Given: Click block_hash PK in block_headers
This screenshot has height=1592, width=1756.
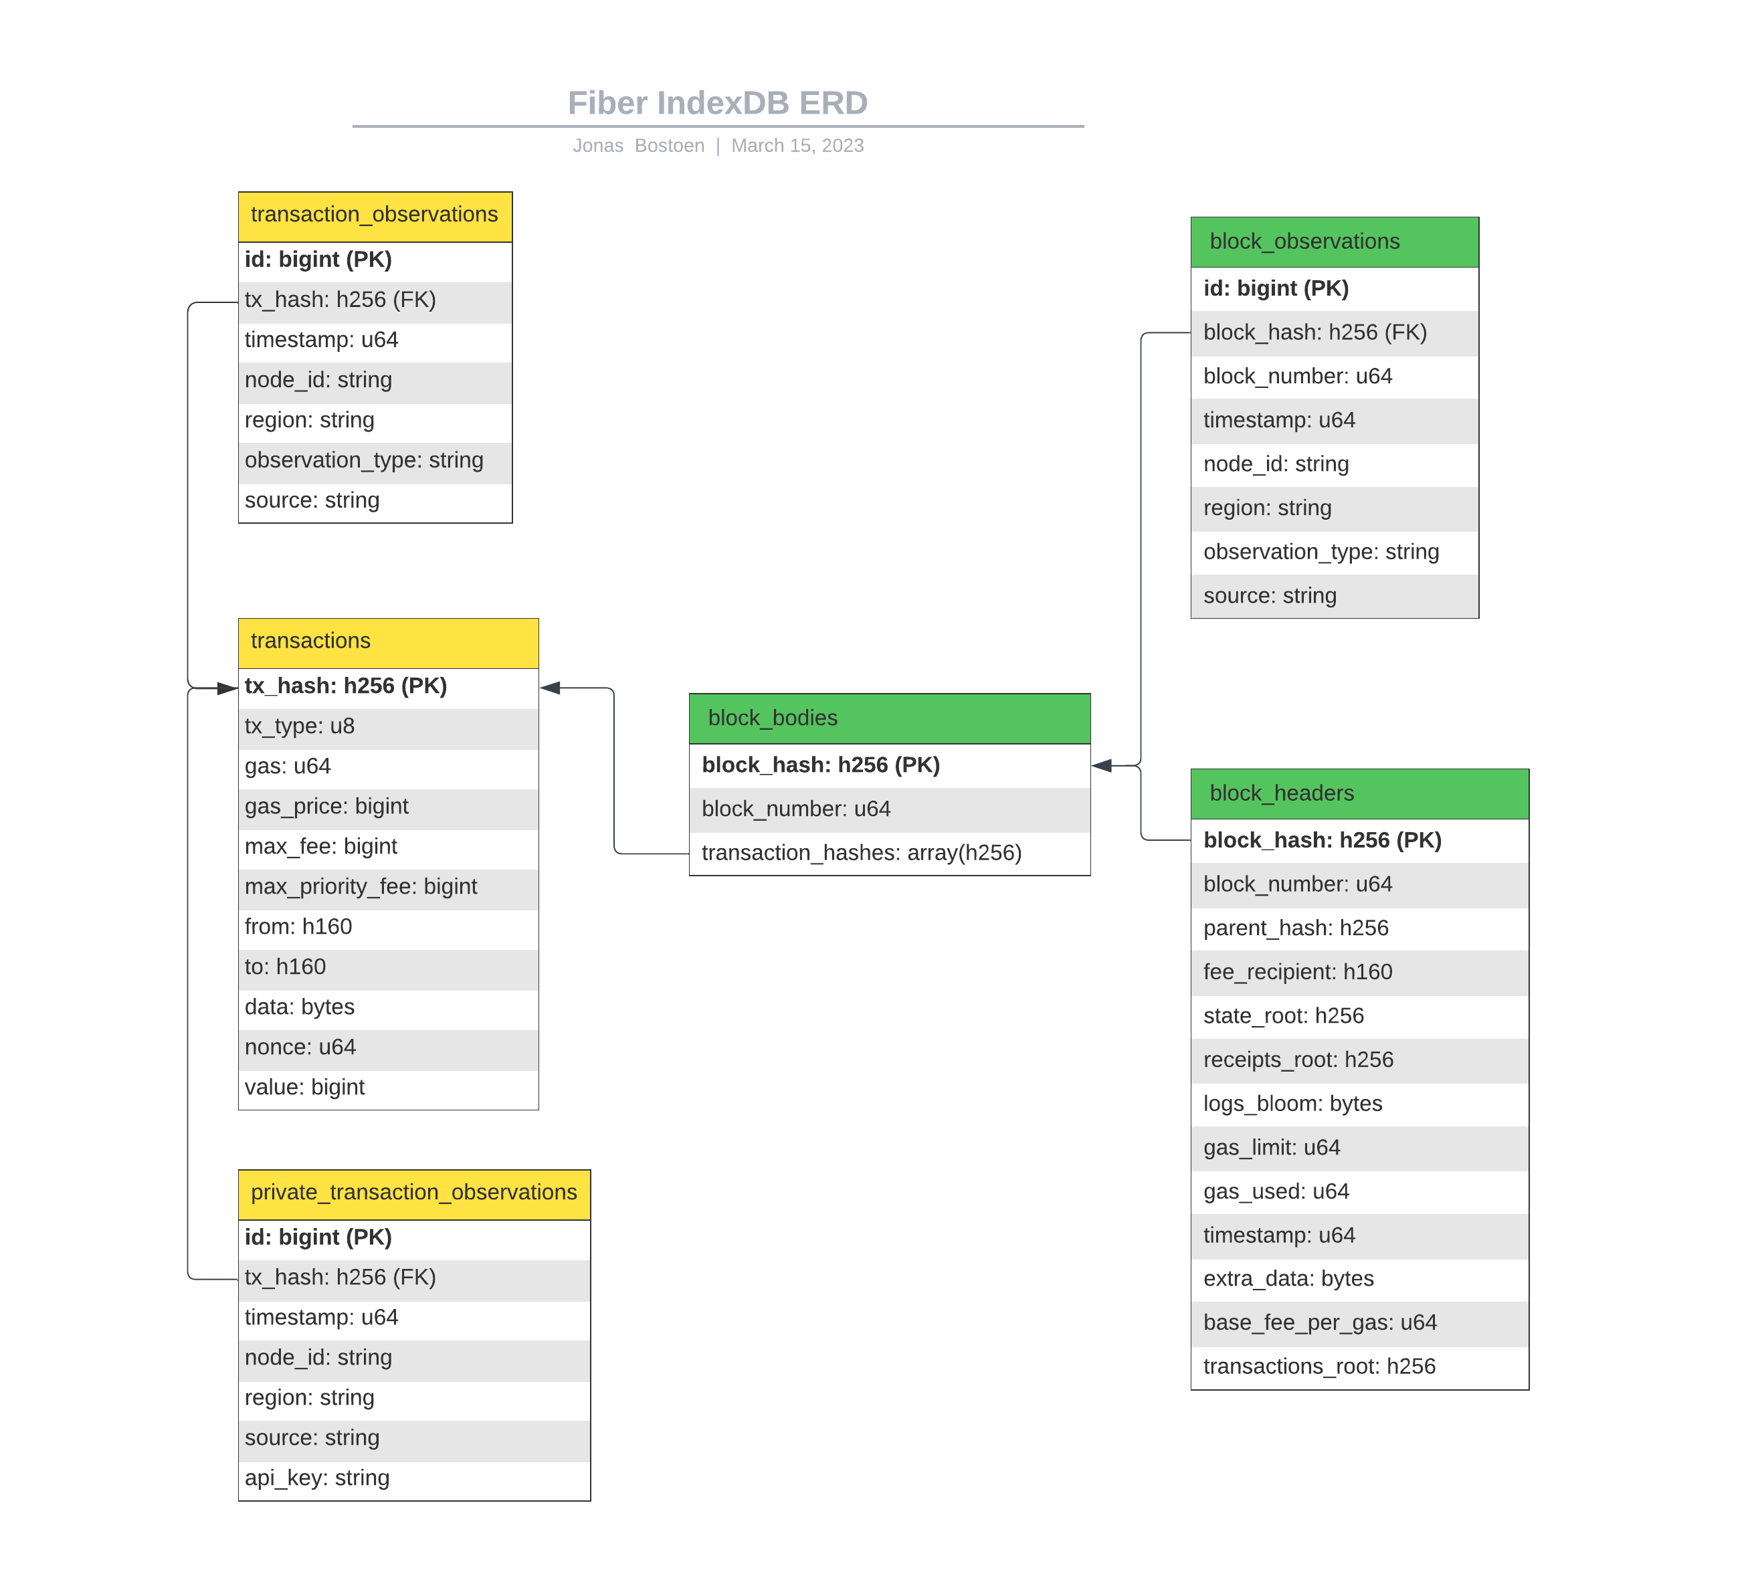Looking at the screenshot, I should (1360, 840).
